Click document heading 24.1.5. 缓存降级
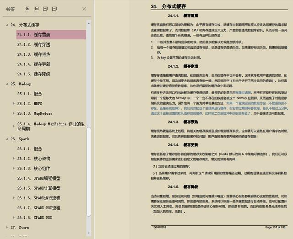This screenshot has width=293, height=239. click(183, 187)
